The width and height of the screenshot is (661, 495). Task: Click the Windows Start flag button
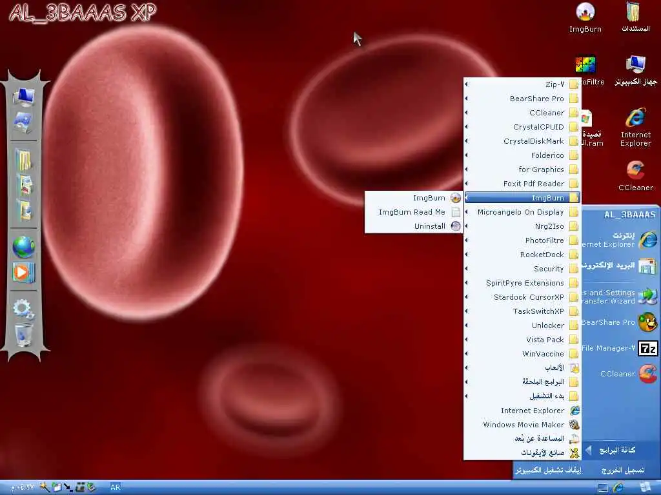point(646,488)
